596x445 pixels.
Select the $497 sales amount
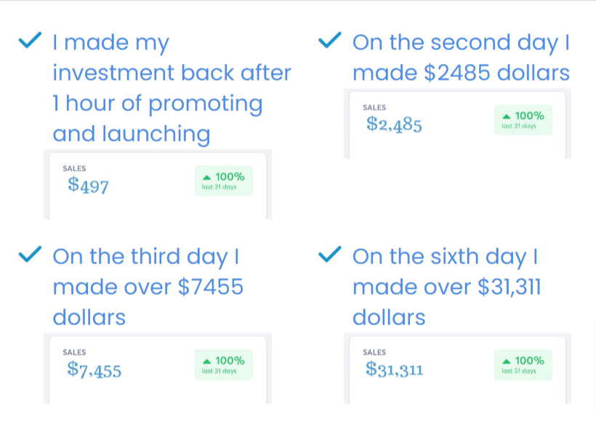click(x=88, y=186)
